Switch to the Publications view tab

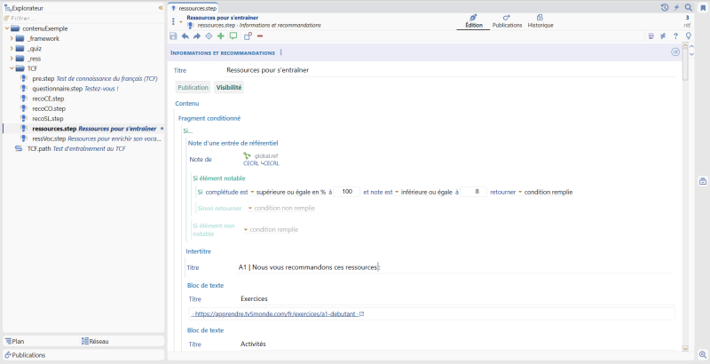tap(507, 21)
